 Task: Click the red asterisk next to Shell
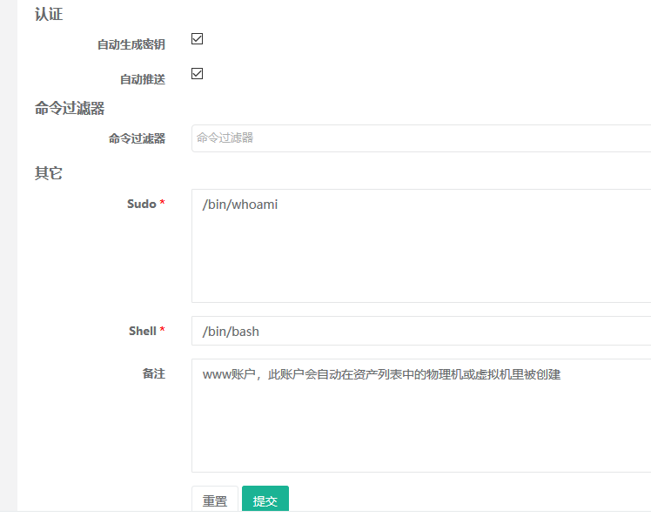pos(162,331)
